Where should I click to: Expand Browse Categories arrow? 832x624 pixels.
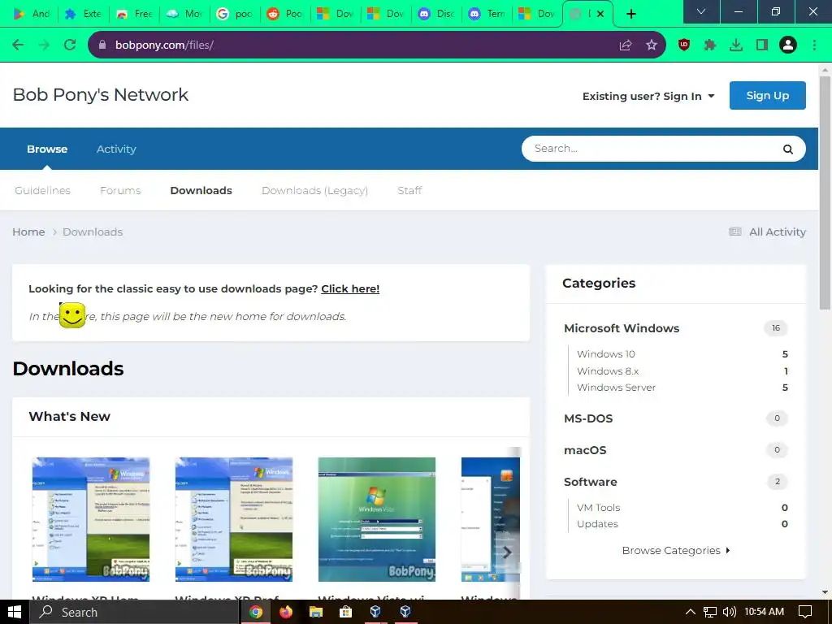(728, 550)
